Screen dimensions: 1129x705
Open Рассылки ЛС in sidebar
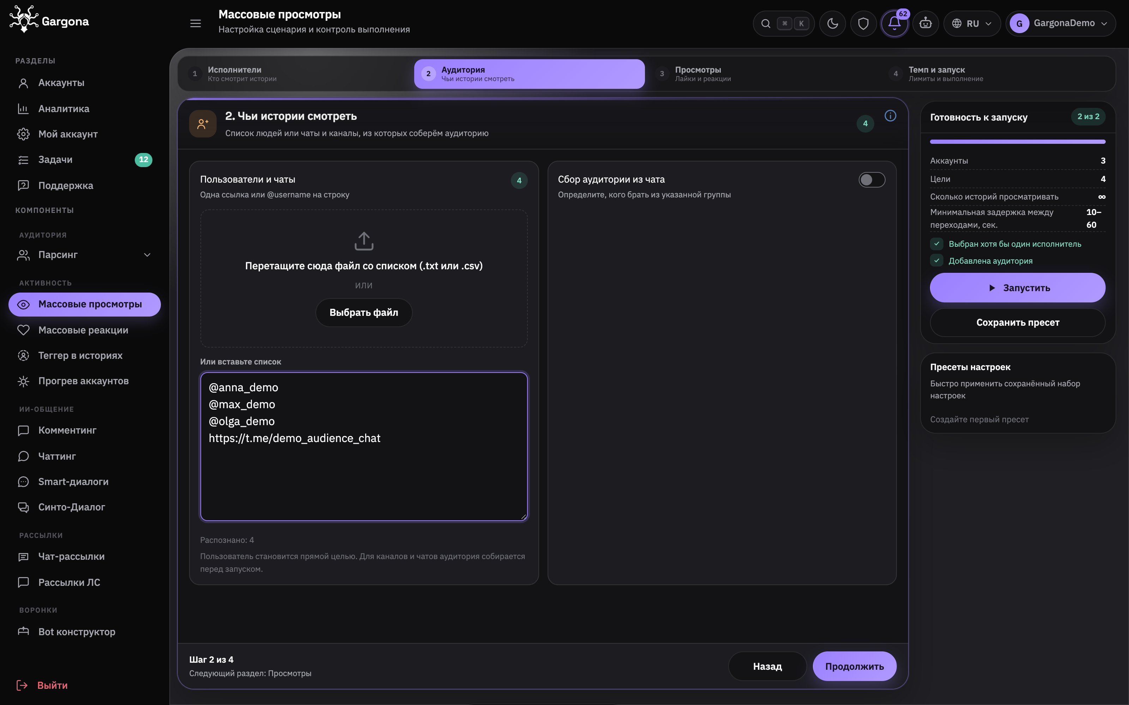coord(84,582)
